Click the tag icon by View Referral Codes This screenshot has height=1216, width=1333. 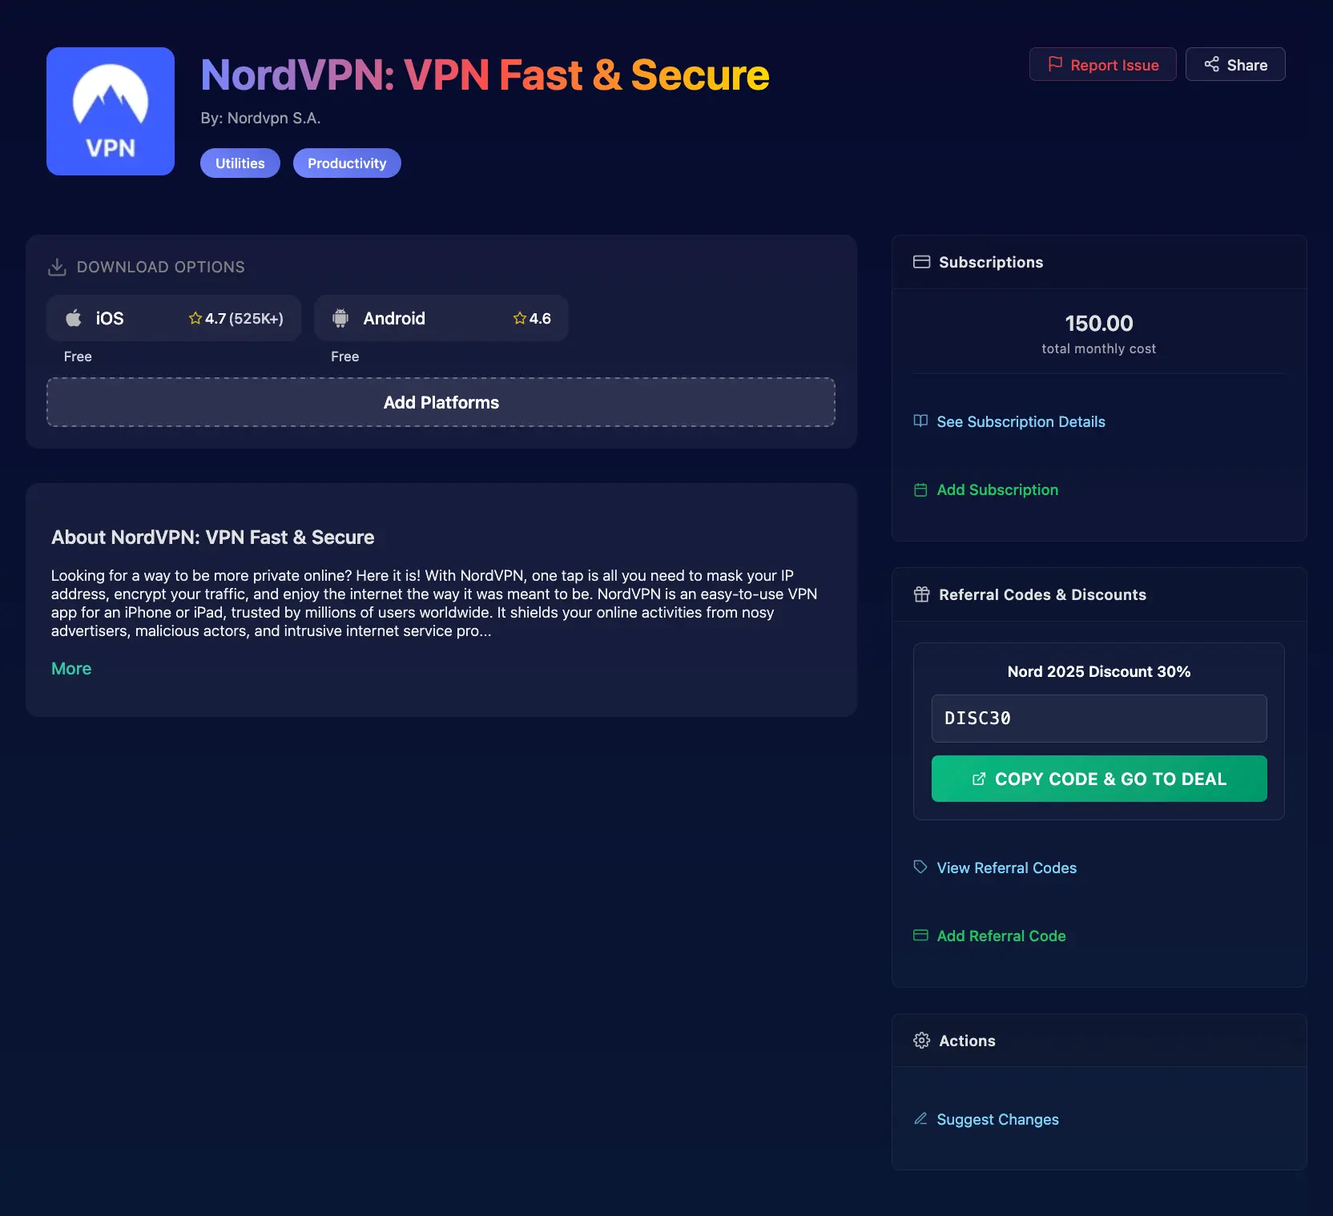pyautogui.click(x=920, y=868)
